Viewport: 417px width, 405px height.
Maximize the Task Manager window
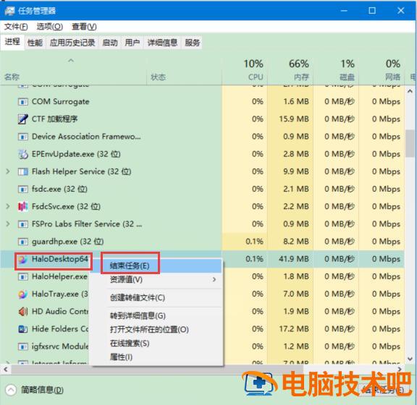(372, 11)
